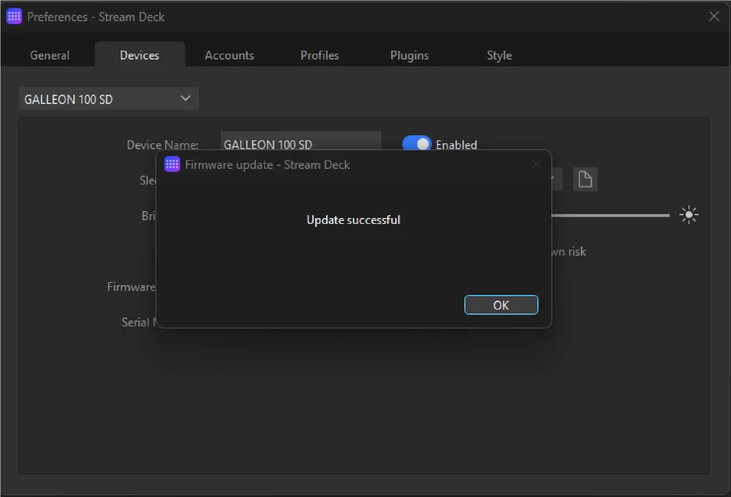Click the new document icon beside the sleep dropdown

[x=585, y=179]
